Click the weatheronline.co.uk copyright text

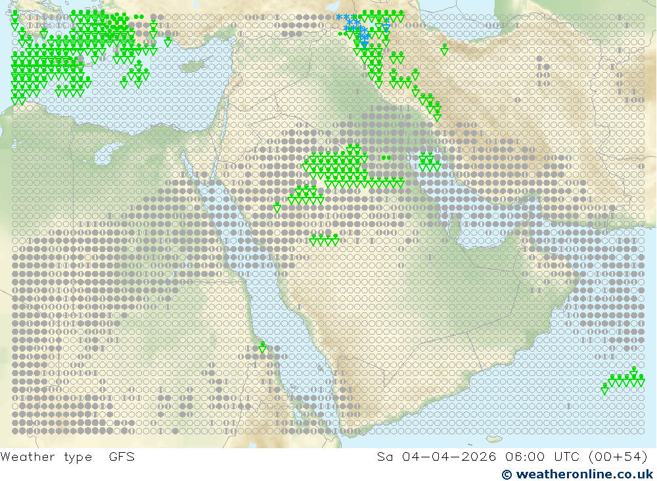[x=578, y=474]
